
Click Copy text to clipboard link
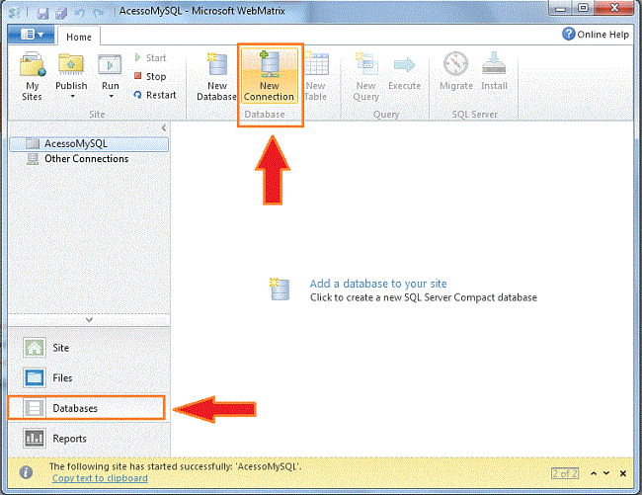[x=100, y=478]
